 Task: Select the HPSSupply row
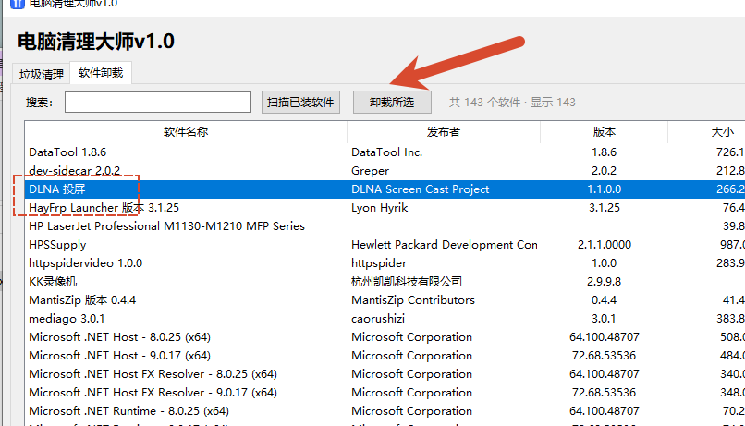[385, 245]
